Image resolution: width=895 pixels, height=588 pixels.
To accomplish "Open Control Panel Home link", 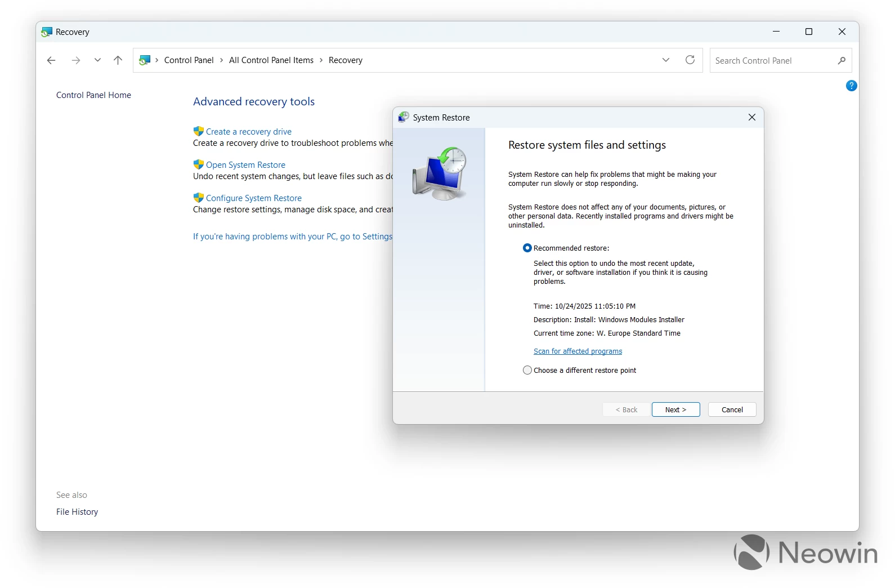I will pos(93,95).
